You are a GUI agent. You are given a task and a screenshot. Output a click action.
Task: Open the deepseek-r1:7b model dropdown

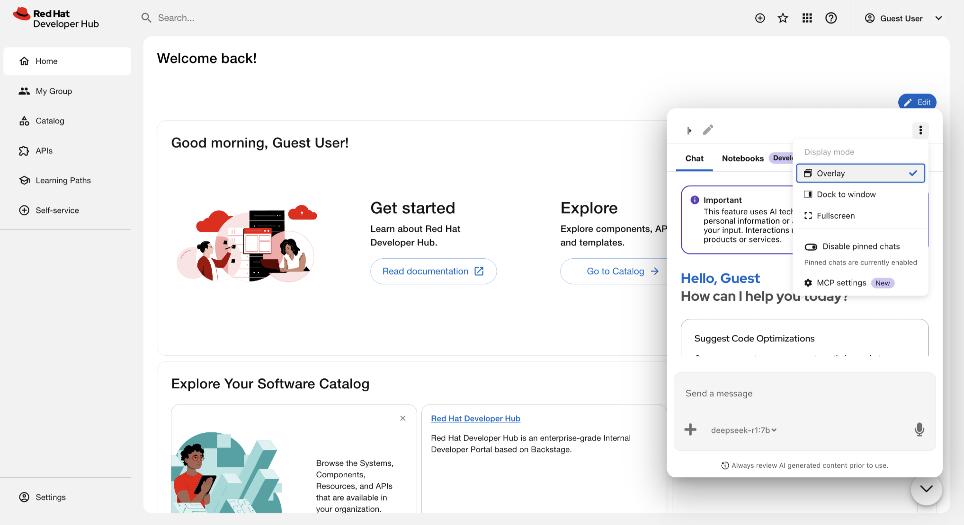(744, 430)
